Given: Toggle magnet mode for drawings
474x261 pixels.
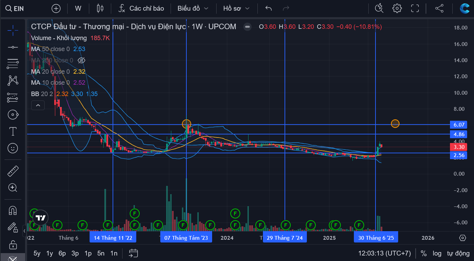Looking at the screenshot, I should 13,210.
